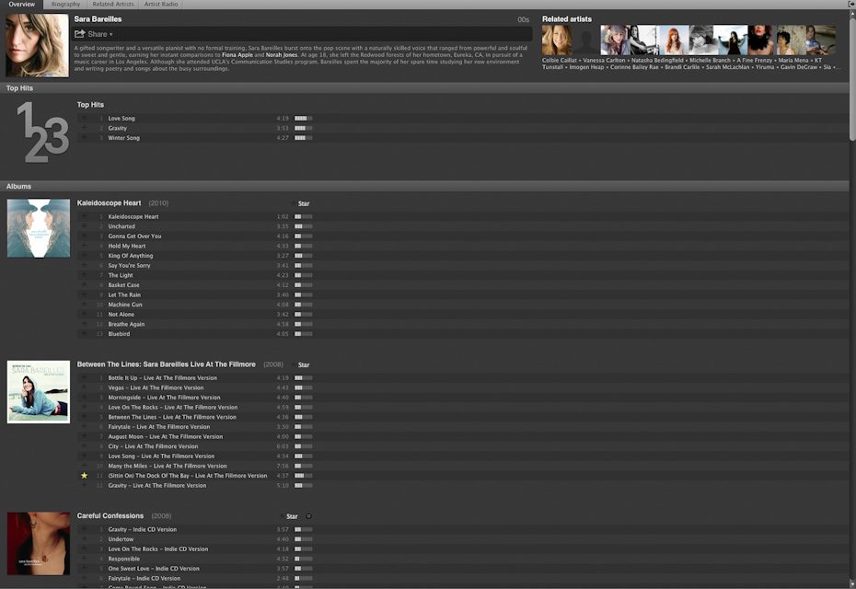Star the track Winter Song

(84, 137)
